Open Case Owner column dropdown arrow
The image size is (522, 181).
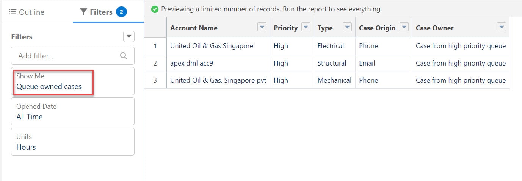501,27
